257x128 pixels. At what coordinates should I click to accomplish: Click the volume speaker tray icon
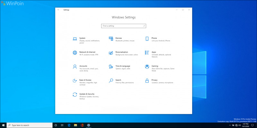click(x=239, y=125)
